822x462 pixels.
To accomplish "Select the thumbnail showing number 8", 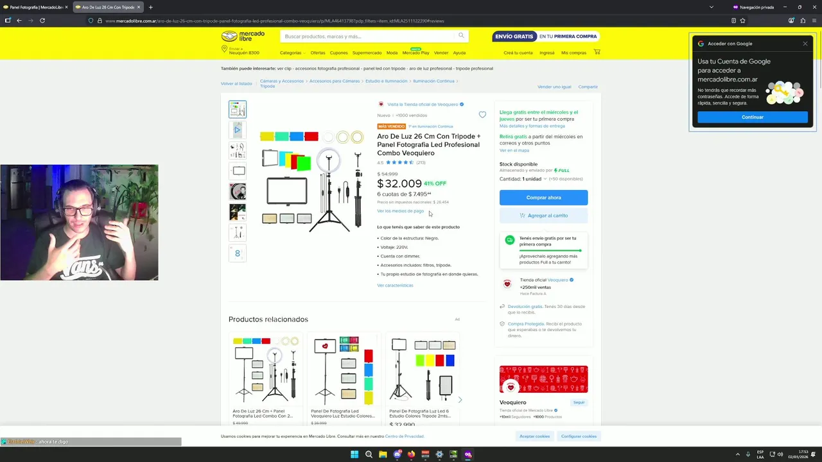I will (237, 253).
